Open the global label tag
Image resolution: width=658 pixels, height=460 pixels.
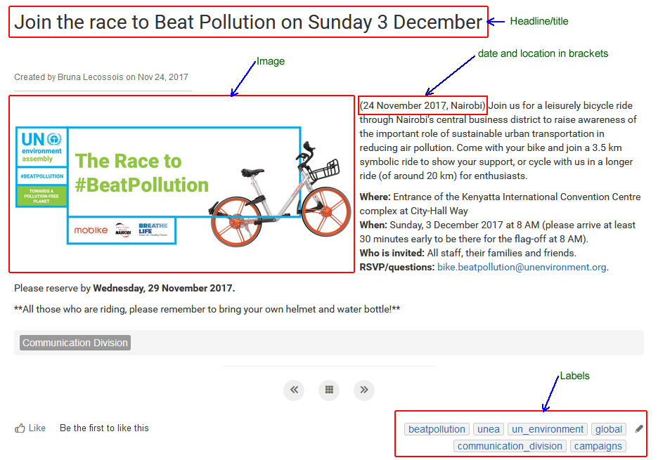(609, 429)
